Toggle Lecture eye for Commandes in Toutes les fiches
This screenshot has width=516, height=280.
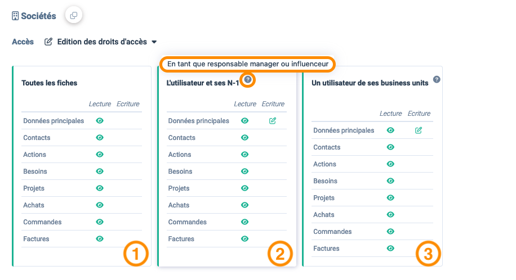click(100, 222)
